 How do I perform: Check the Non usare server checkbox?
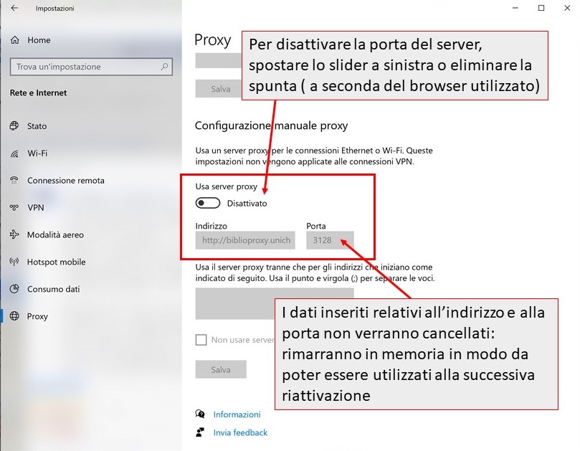point(201,340)
